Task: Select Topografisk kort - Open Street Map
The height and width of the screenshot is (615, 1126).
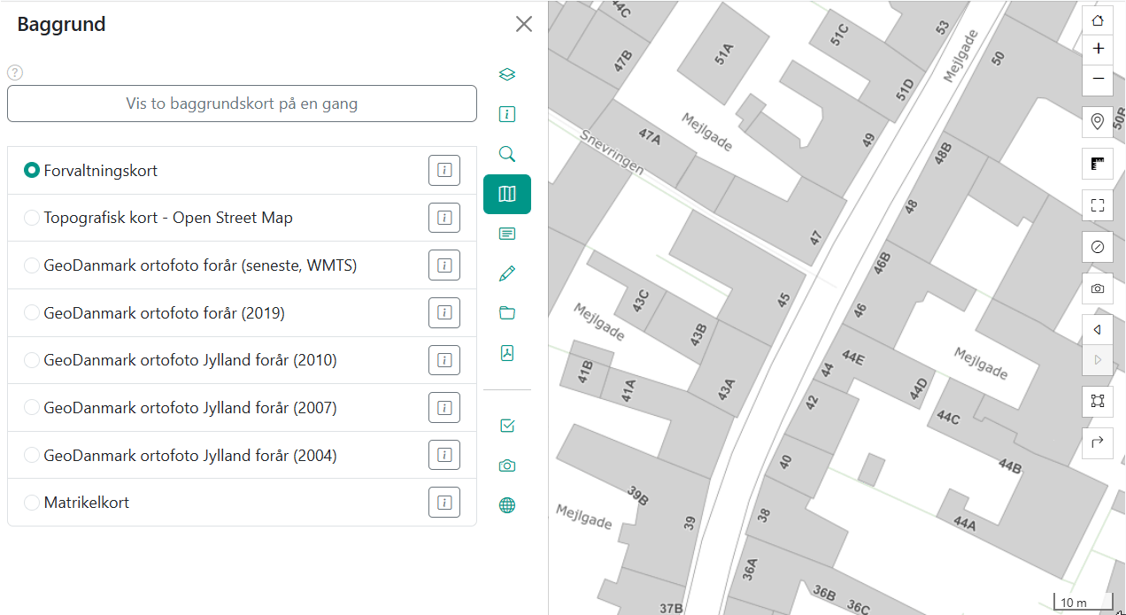Action: click(x=32, y=218)
